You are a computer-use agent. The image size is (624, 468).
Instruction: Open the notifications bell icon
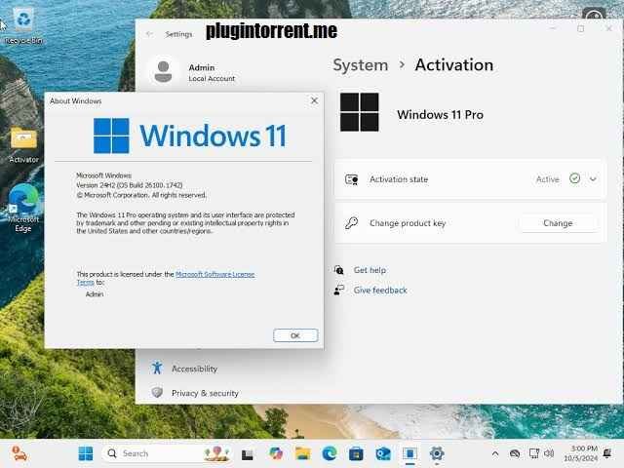pyautogui.click(x=607, y=453)
